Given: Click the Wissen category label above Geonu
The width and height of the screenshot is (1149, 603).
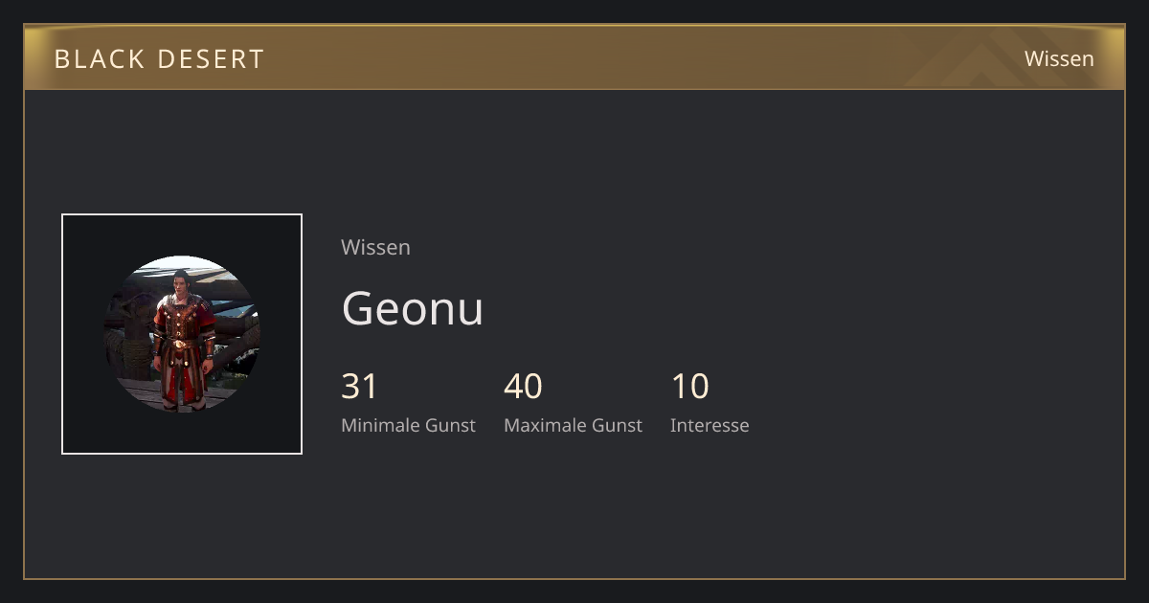Looking at the screenshot, I should pos(375,247).
